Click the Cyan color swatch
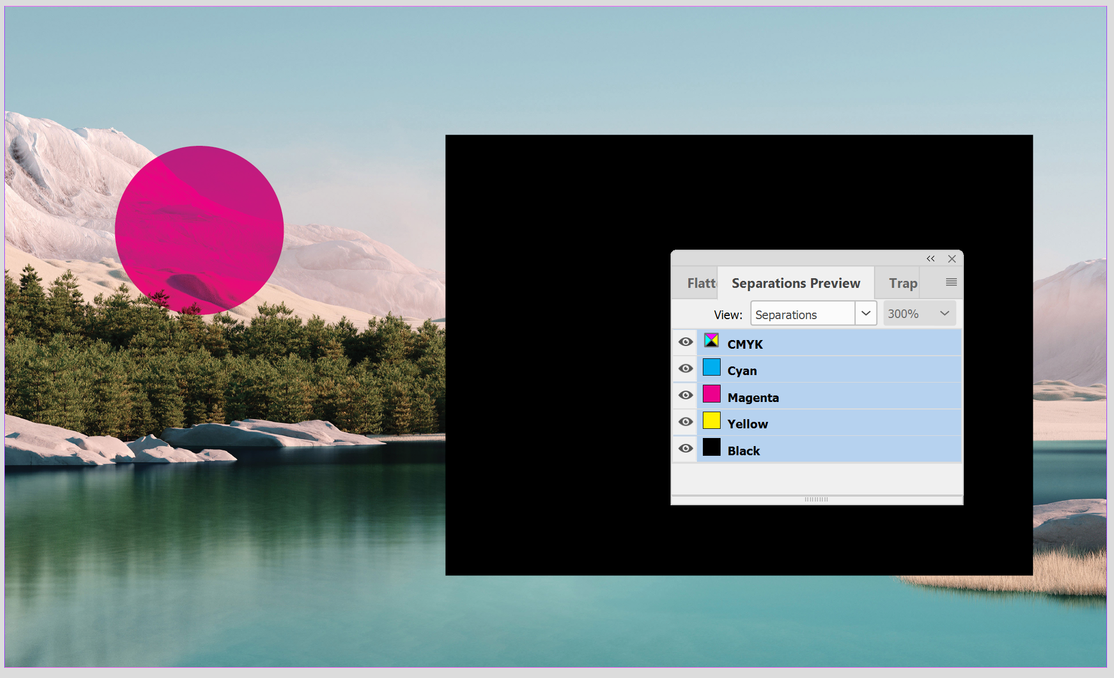 coord(711,367)
